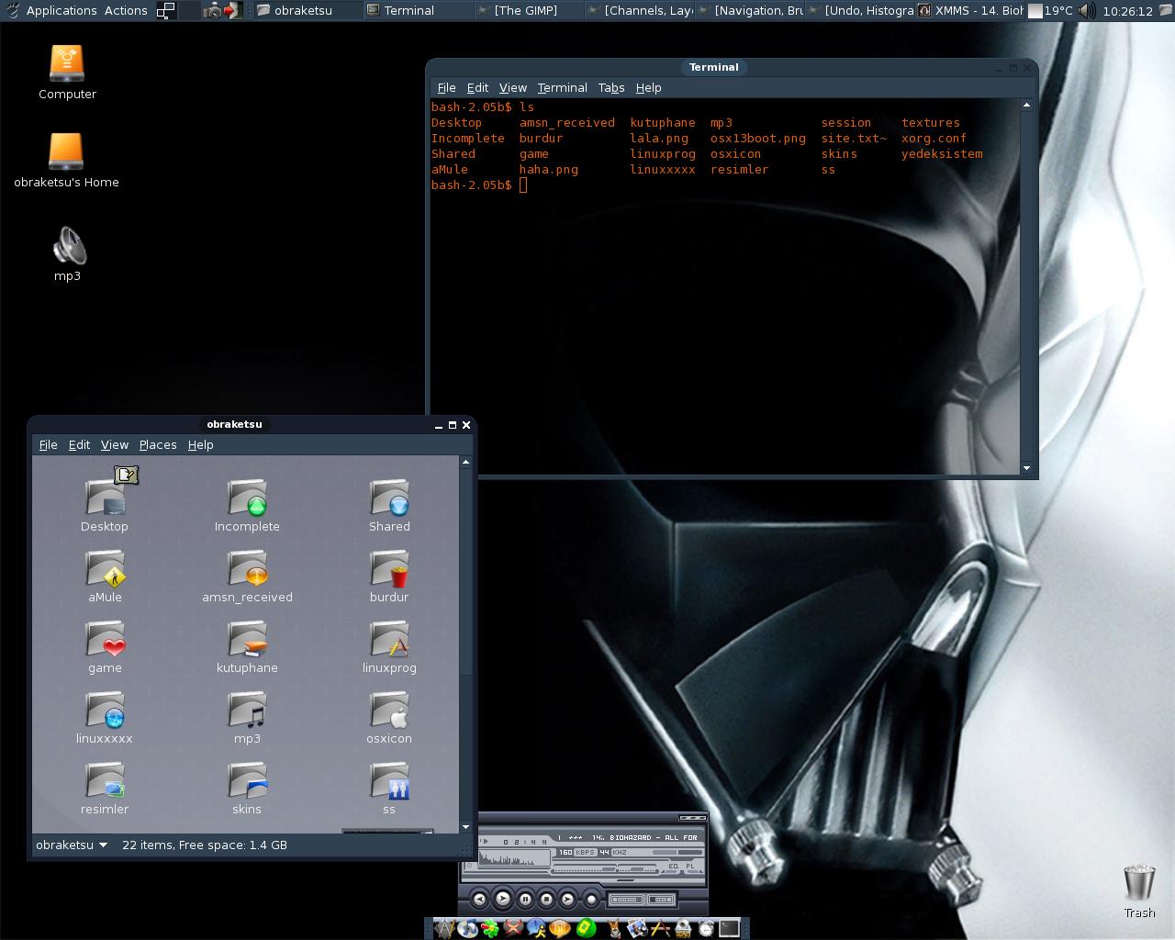The image size is (1175, 940).
Task: Launch the alarm clock icon in dock
Action: [x=706, y=928]
